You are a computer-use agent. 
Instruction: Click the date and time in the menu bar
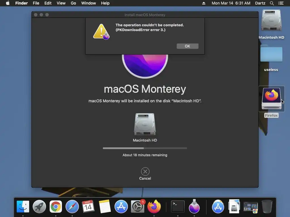(x=231, y=3)
